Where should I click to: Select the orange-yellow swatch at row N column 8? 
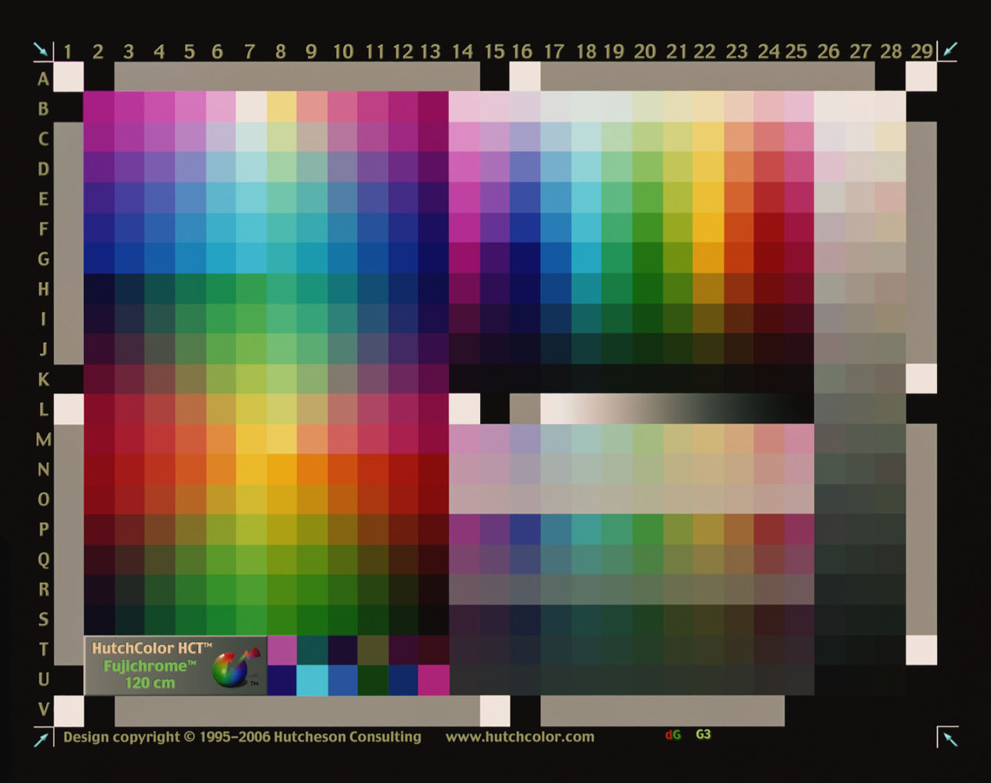coord(281,469)
